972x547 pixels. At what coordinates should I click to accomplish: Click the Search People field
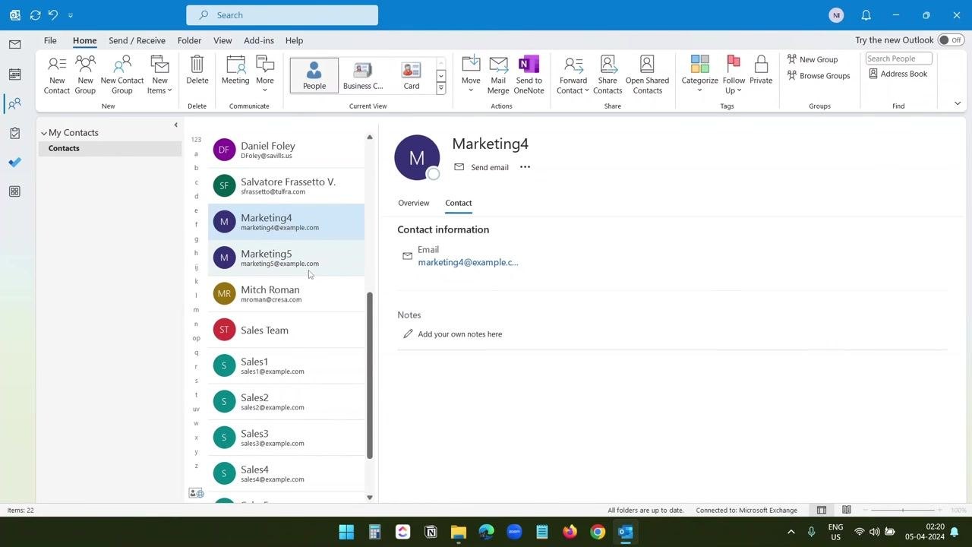[x=898, y=58]
